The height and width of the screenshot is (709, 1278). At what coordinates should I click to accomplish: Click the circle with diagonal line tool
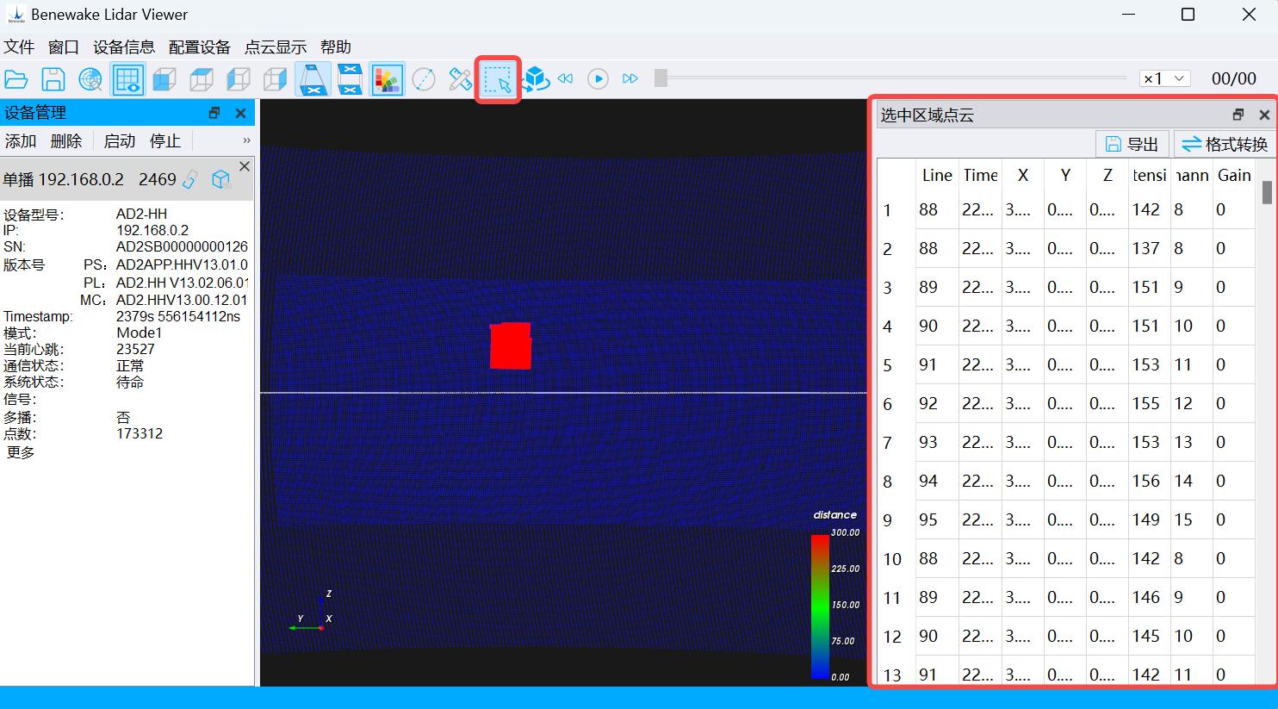pos(424,79)
